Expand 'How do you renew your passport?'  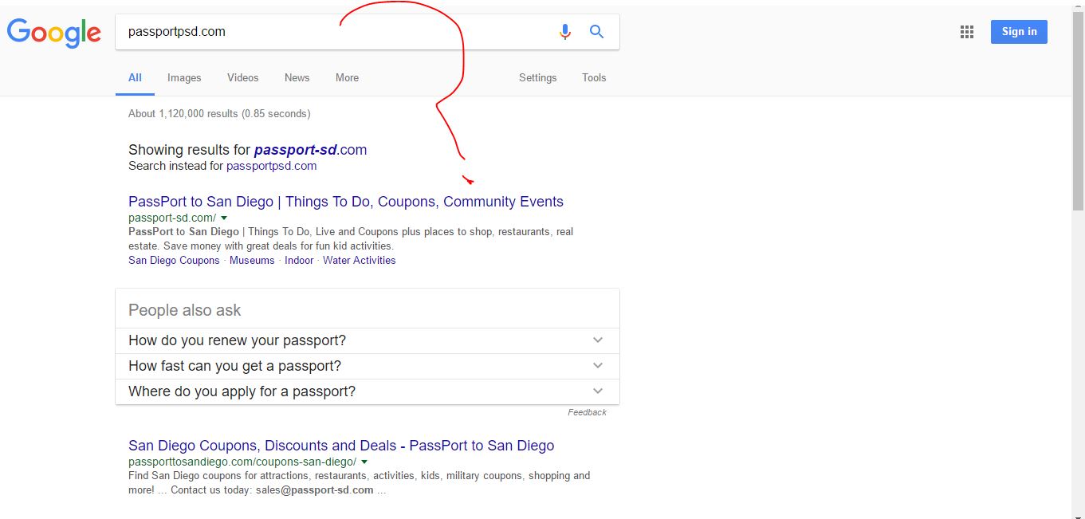[x=598, y=340]
